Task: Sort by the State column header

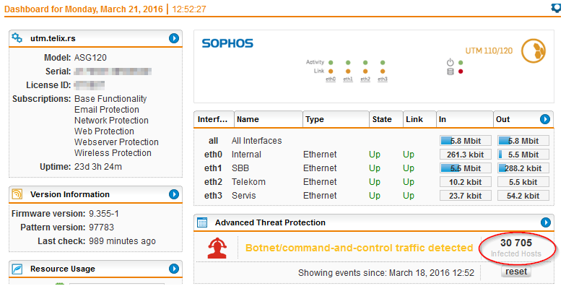Action: point(386,120)
